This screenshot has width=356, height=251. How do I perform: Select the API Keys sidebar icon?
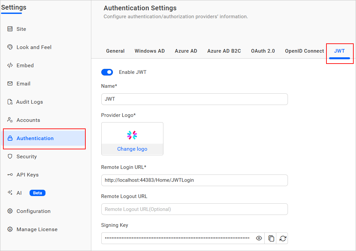pos(9,175)
